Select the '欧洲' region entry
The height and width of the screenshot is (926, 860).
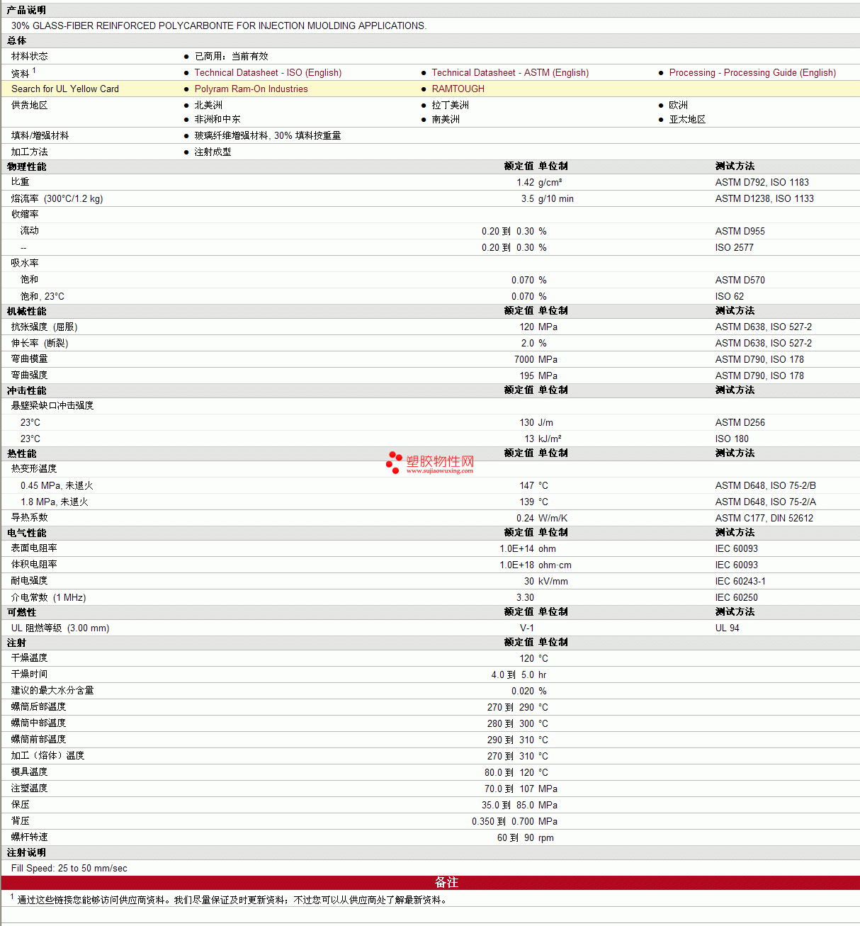click(679, 105)
